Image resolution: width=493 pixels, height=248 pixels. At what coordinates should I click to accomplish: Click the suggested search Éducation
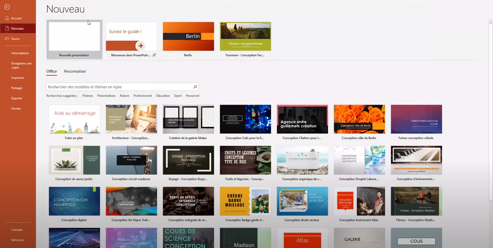pos(163,96)
